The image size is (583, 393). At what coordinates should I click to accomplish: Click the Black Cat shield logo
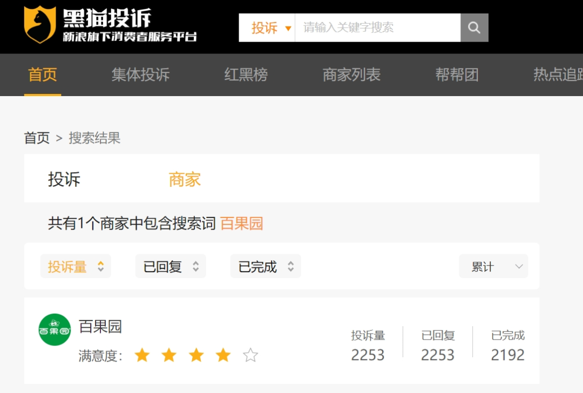tap(40, 25)
